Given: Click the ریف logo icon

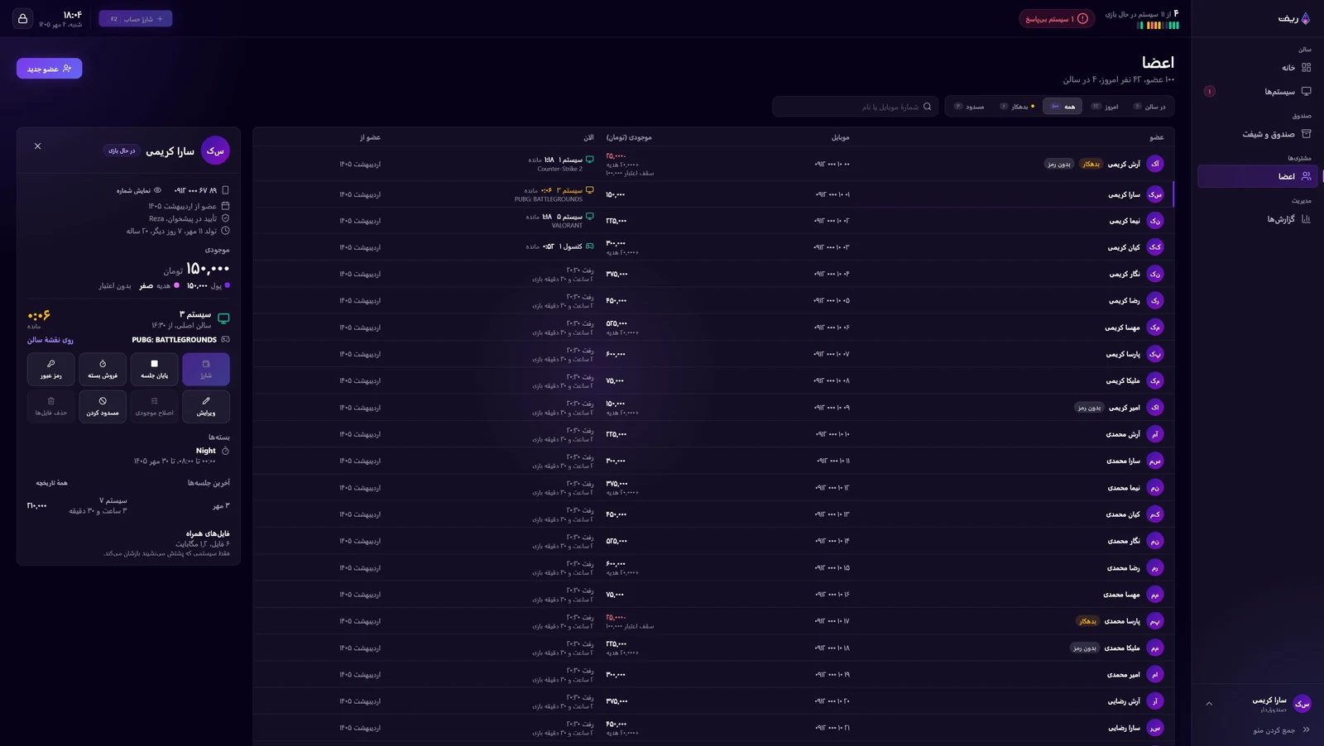Looking at the screenshot, I should pyautogui.click(x=1306, y=18).
